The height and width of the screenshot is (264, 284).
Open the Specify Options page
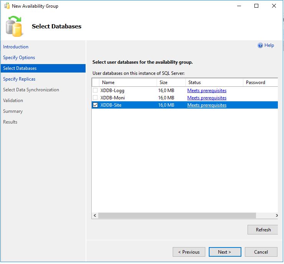point(19,58)
